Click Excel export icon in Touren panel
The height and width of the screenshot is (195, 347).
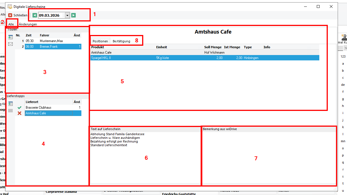point(10,37)
